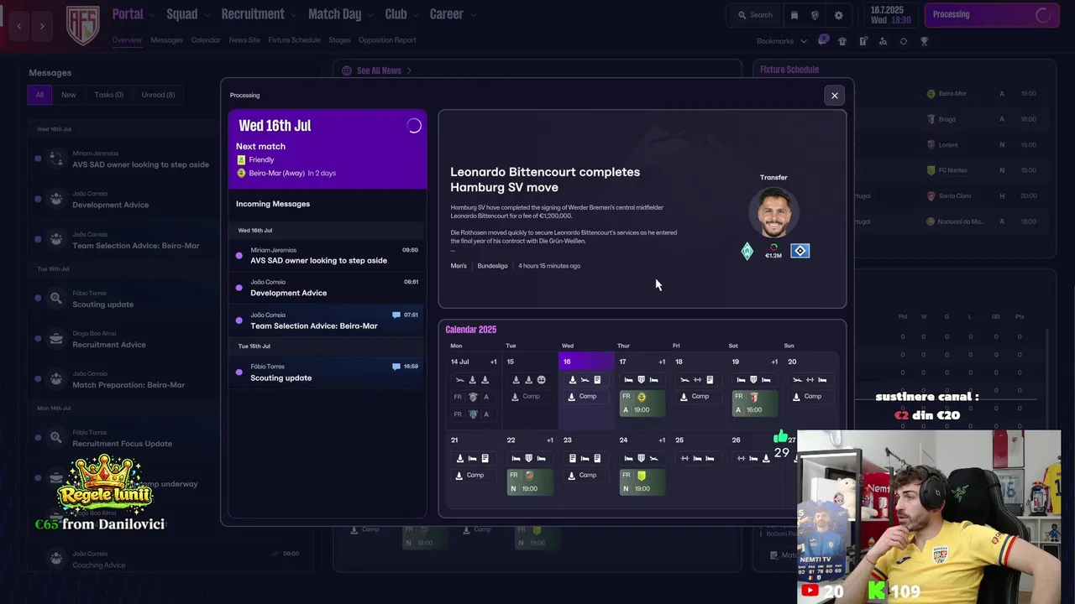This screenshot has height=604, width=1075.
Task: Open incoming message Scouting update
Action: pyautogui.click(x=328, y=372)
